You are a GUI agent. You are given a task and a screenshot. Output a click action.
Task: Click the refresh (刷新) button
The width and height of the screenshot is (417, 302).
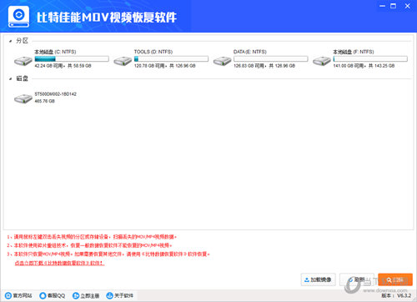tap(357, 279)
